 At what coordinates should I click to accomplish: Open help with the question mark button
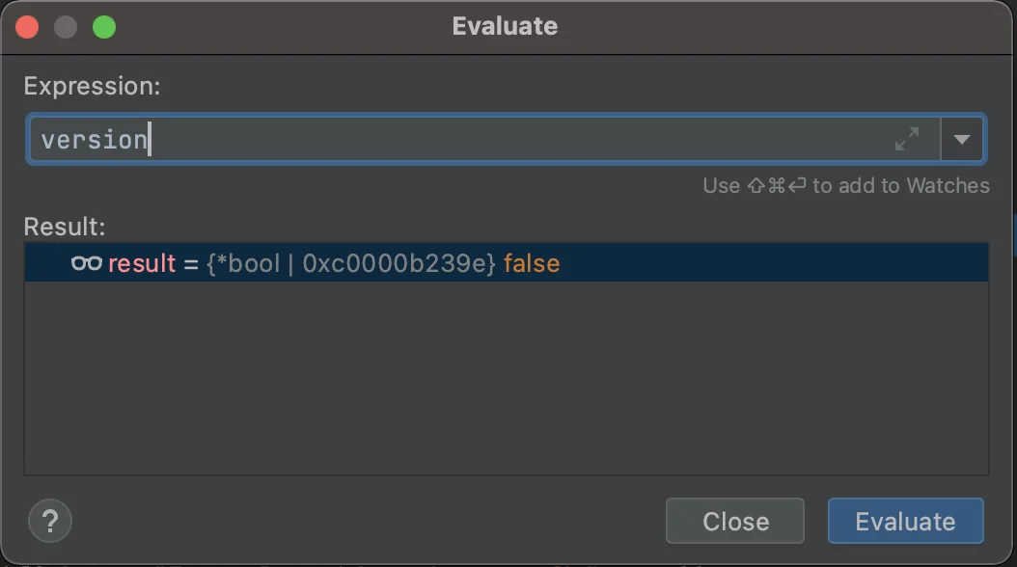click(50, 522)
